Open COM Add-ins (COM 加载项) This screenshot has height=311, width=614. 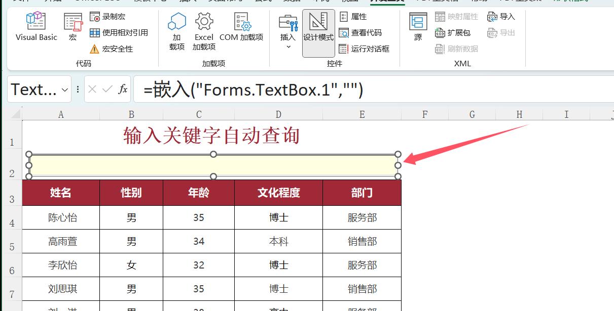pos(241,27)
